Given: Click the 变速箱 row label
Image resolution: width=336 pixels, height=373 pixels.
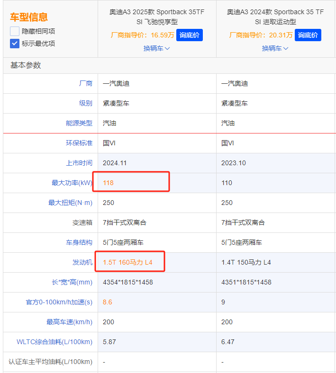Looking at the screenshot, I should point(82,222).
